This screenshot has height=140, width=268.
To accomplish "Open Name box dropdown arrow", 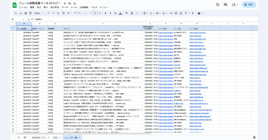I will click(23, 19).
